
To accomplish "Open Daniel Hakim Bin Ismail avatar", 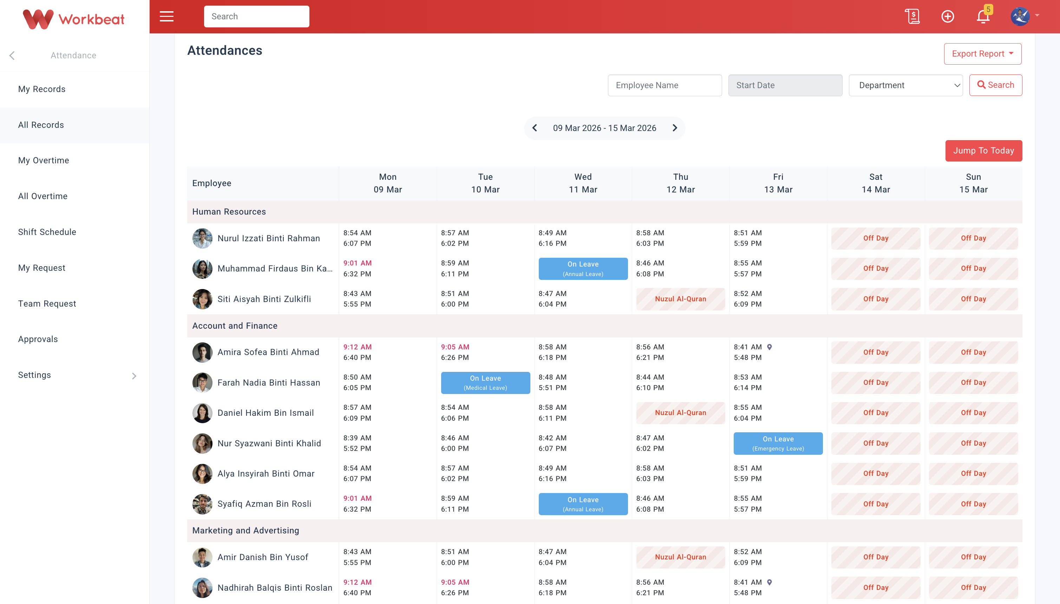I will [x=202, y=413].
